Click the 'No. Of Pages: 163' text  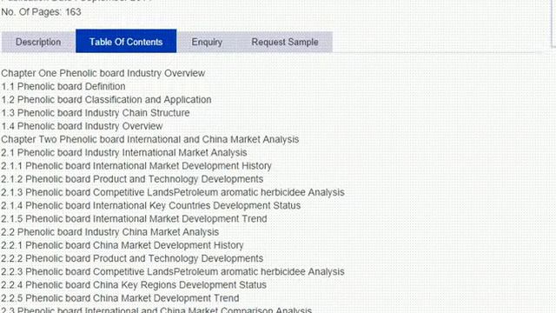click(41, 12)
